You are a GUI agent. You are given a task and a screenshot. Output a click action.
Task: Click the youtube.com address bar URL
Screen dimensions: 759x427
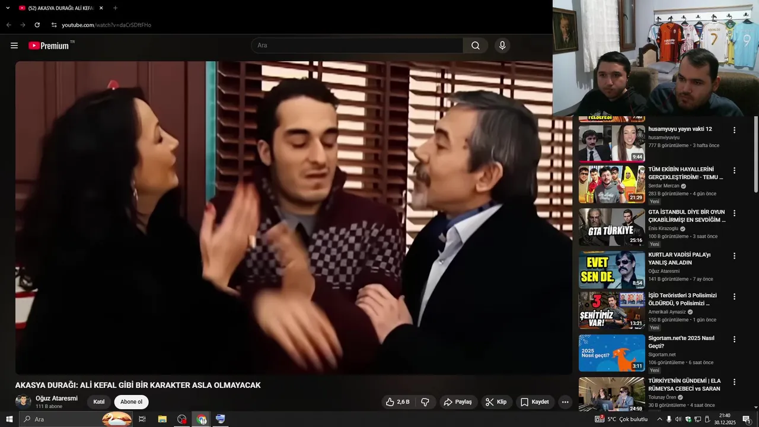(x=107, y=25)
